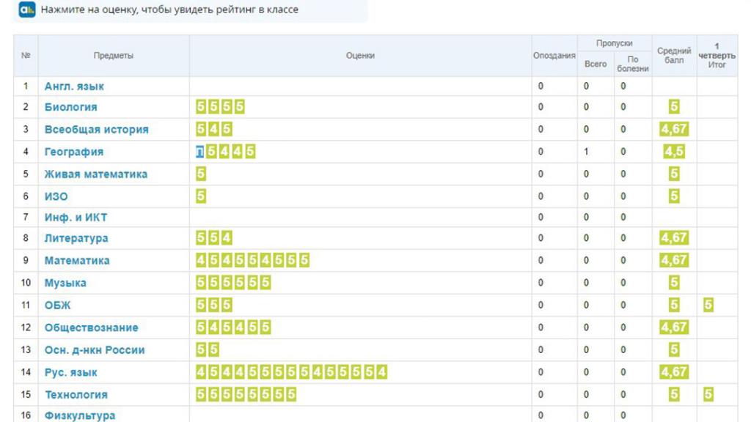Open the Биология subject link

[x=71, y=107]
